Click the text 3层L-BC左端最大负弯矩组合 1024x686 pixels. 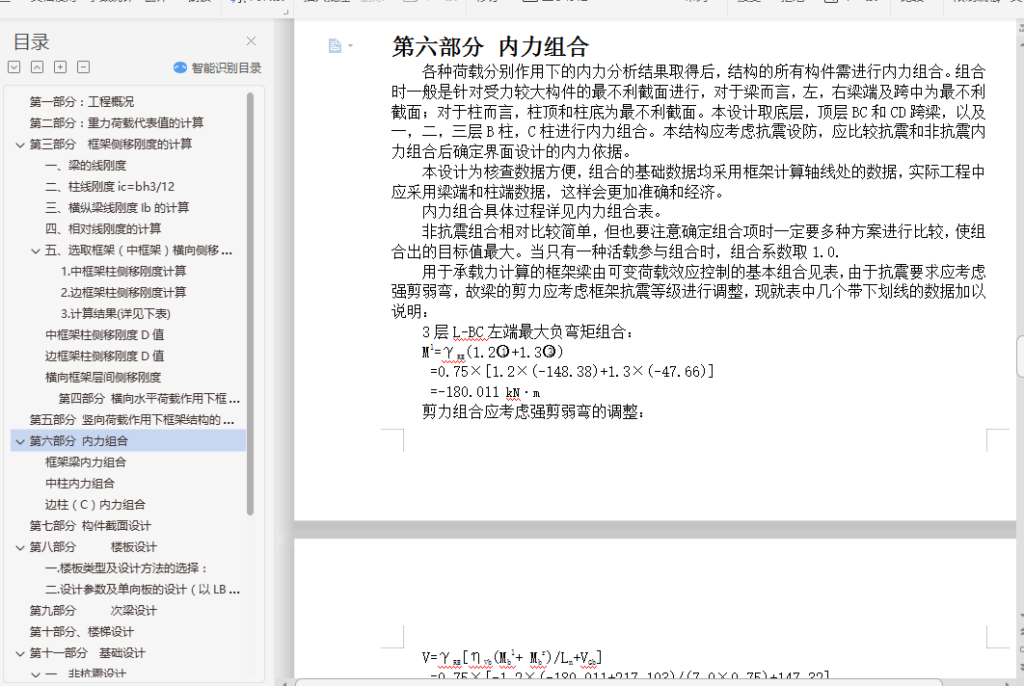527,332
